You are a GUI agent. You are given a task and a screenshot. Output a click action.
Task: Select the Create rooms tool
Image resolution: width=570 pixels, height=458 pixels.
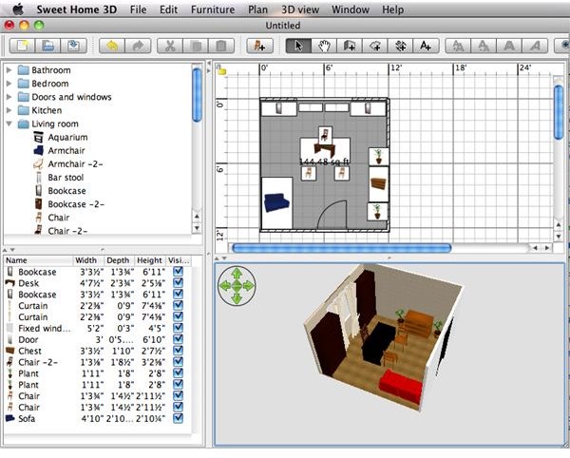(375, 46)
